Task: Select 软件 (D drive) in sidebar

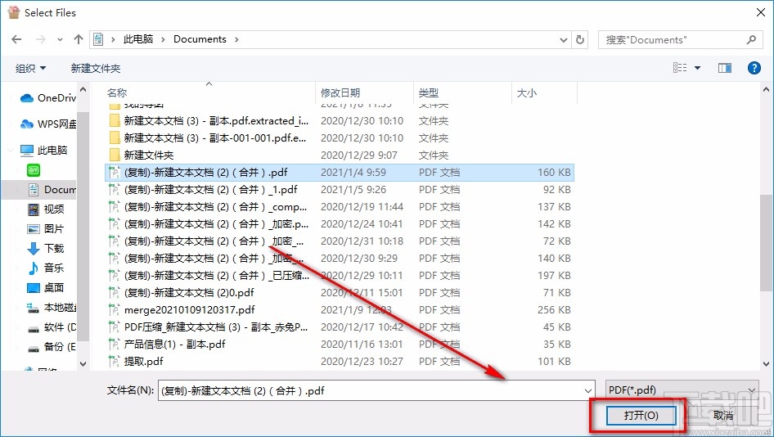Action: coord(52,327)
